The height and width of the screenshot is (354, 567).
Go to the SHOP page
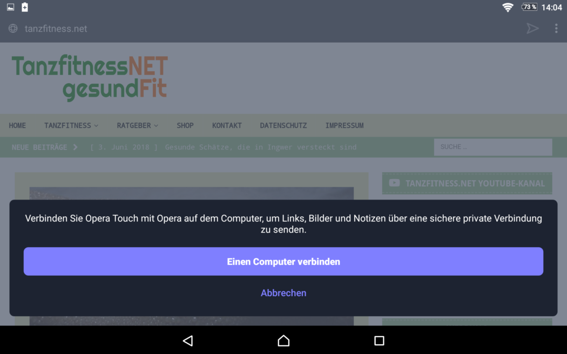[185, 125]
